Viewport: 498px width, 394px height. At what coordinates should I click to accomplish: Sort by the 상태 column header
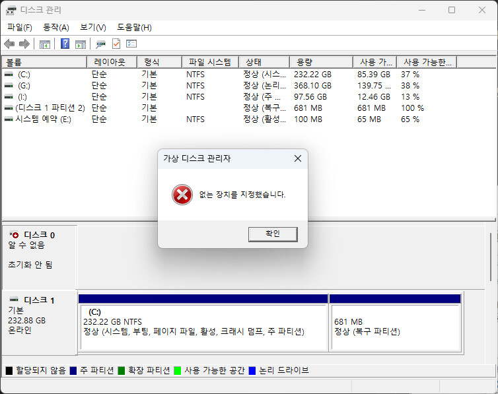pos(264,62)
